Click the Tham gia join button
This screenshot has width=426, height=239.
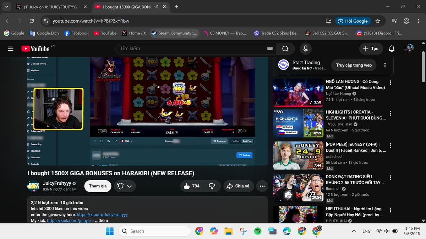(98, 186)
